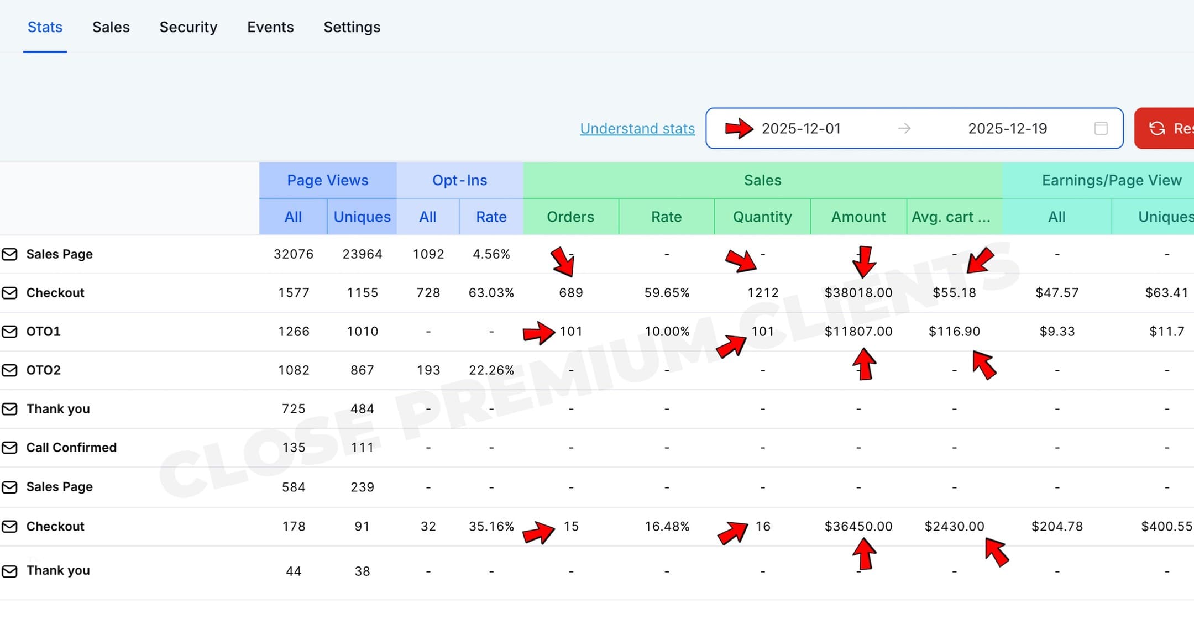The width and height of the screenshot is (1194, 619).
Task: Click average cart value $116.90
Action: (x=954, y=332)
